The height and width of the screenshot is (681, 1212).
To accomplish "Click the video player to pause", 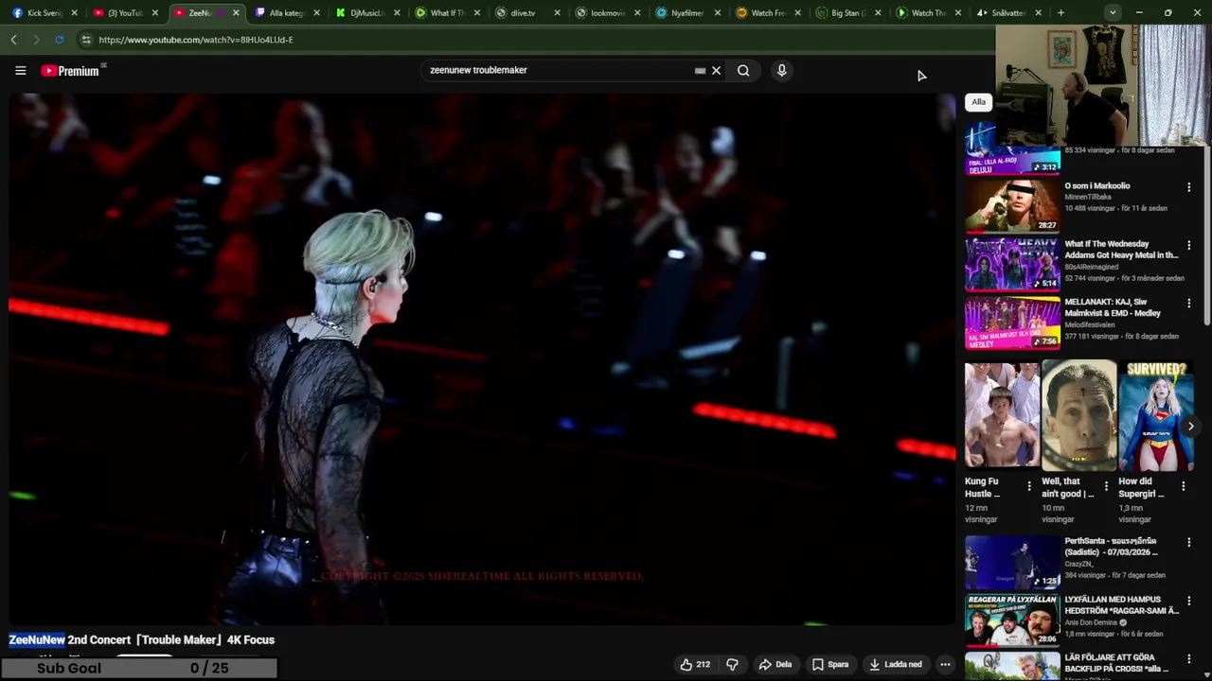I will point(482,359).
